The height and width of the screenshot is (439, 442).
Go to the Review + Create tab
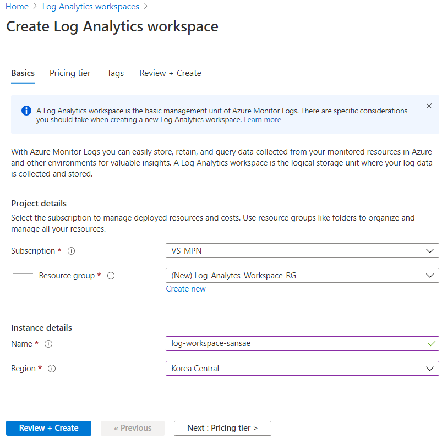(170, 73)
